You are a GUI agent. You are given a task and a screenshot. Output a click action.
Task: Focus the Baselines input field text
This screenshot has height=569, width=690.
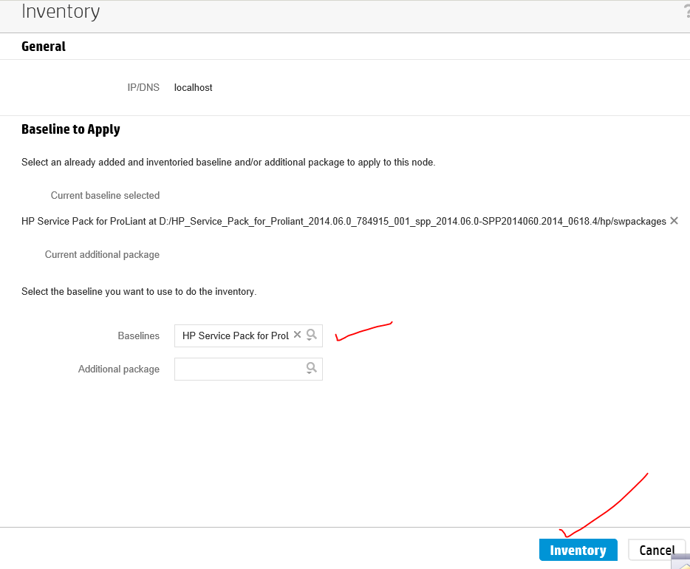(236, 335)
